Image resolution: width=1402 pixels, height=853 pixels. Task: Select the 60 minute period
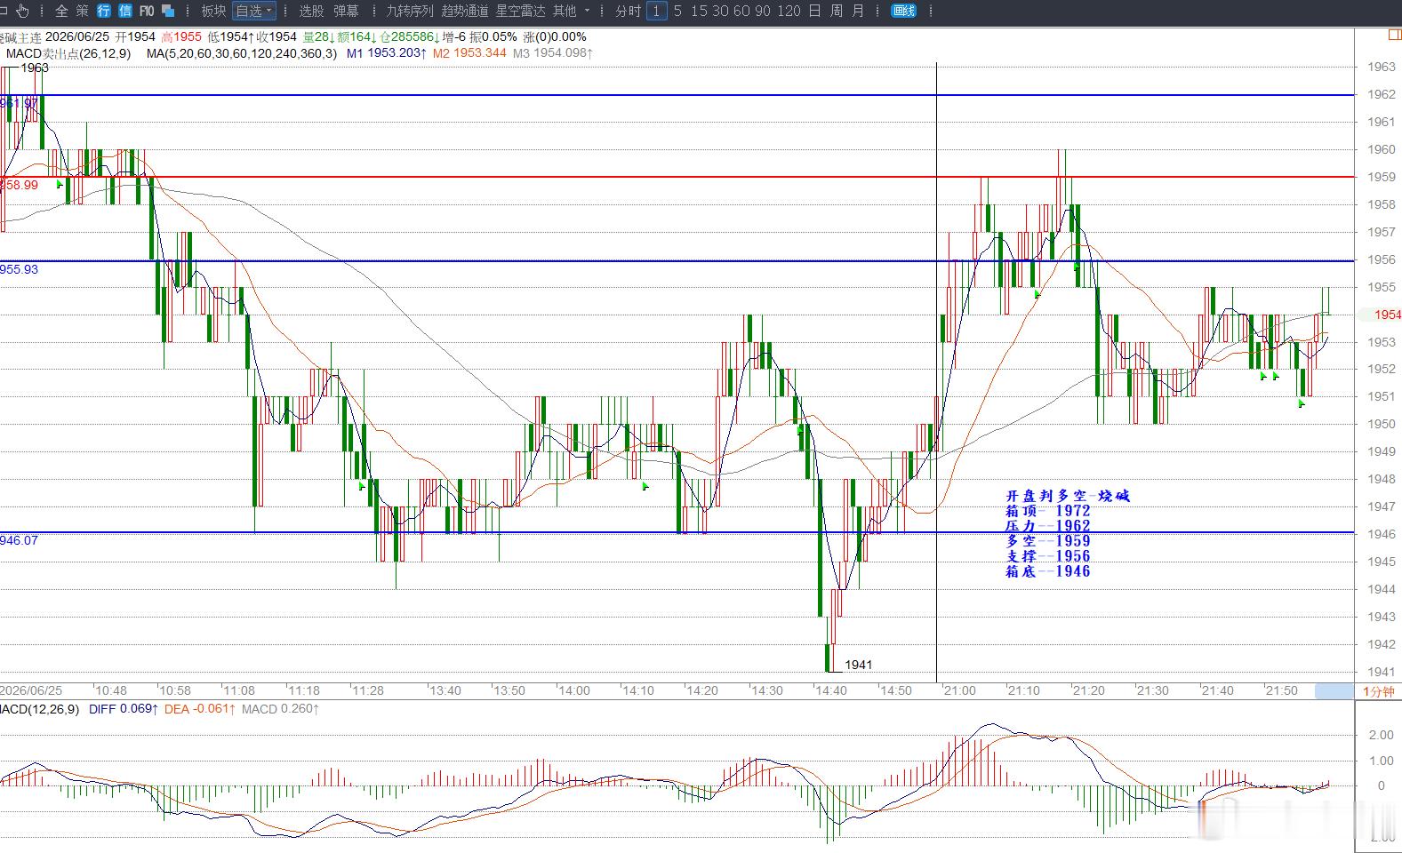click(x=741, y=11)
